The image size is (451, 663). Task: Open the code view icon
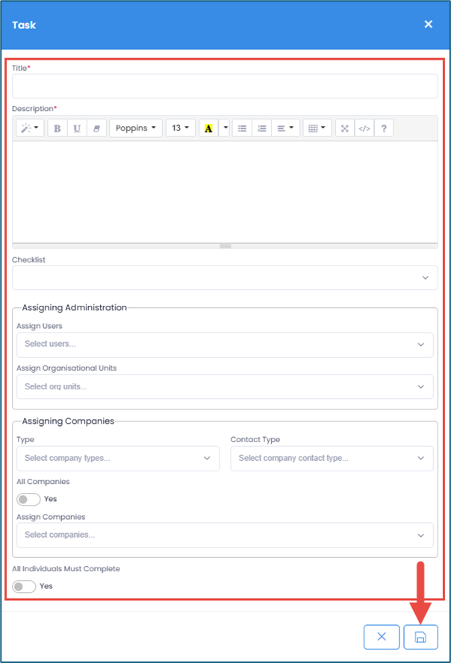click(x=364, y=128)
